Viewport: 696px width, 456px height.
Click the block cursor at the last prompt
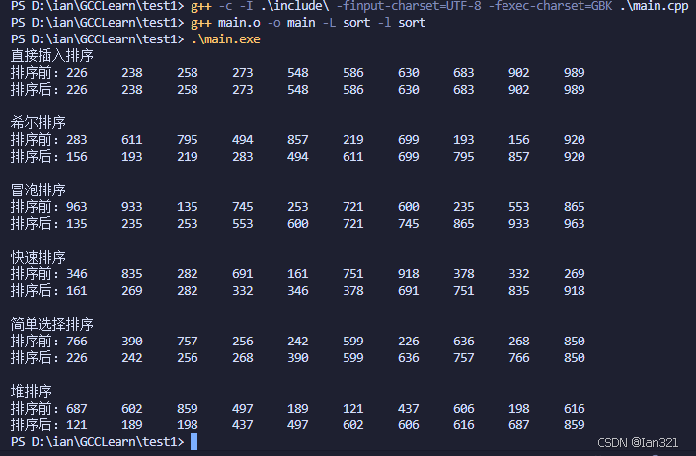point(193,442)
